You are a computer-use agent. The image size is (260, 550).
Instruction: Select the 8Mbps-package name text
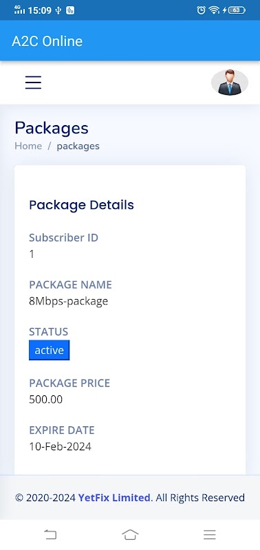coord(68,301)
